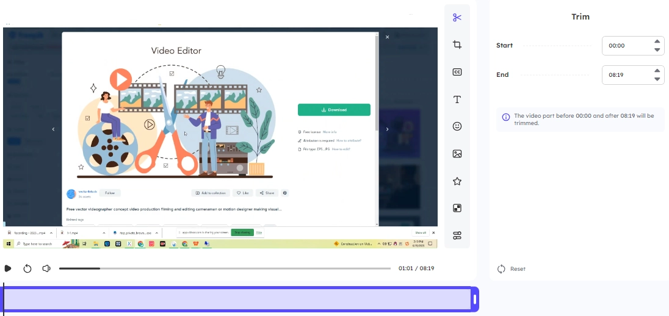Image resolution: width=669 pixels, height=316 pixels.
Task: Decrease the End time with down arrow
Action: (657, 79)
